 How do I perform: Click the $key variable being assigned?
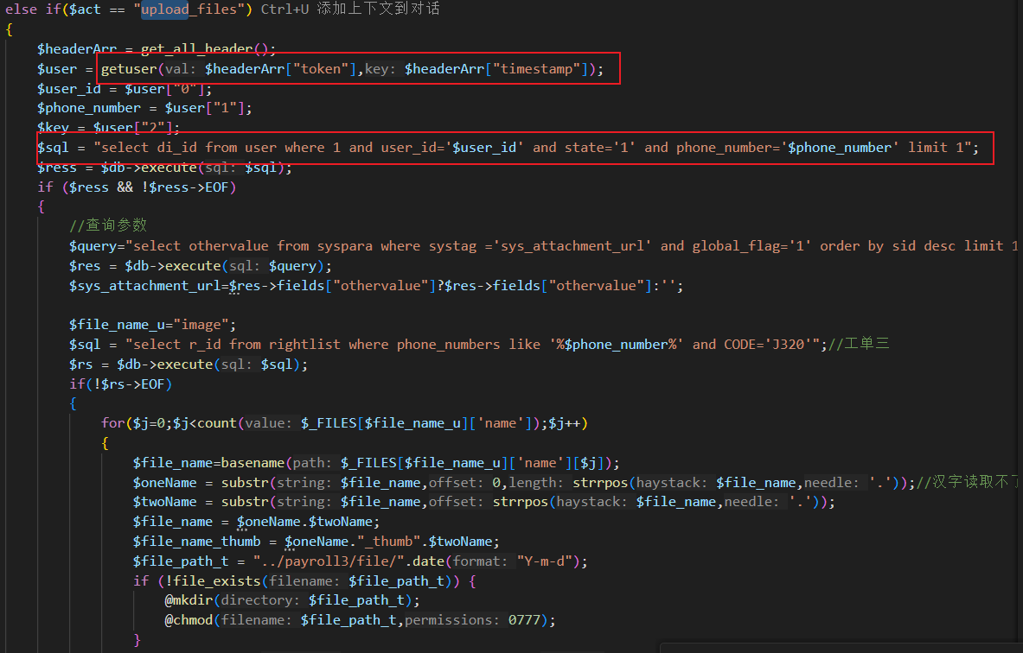coord(53,128)
